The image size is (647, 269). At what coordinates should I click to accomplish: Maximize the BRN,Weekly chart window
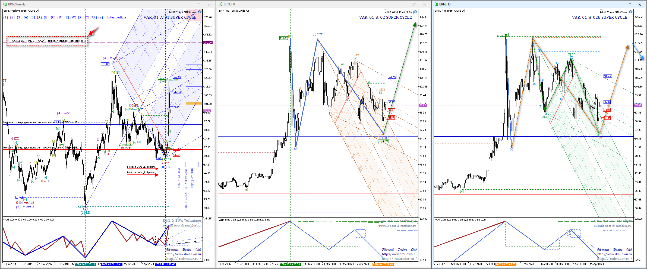tap(199, 5)
